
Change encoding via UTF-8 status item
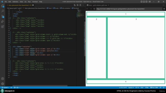pos(137,88)
